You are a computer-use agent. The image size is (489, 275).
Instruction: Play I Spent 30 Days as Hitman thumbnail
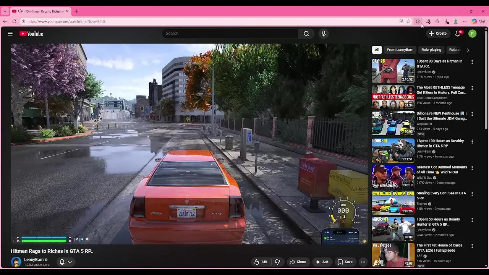pyautogui.click(x=393, y=71)
